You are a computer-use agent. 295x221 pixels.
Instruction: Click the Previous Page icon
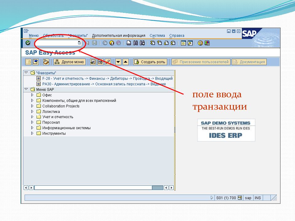click(x=159, y=43)
